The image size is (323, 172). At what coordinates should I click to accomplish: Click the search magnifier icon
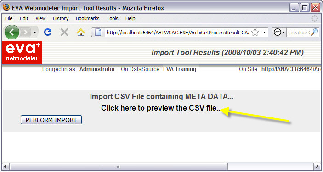pos(314,32)
